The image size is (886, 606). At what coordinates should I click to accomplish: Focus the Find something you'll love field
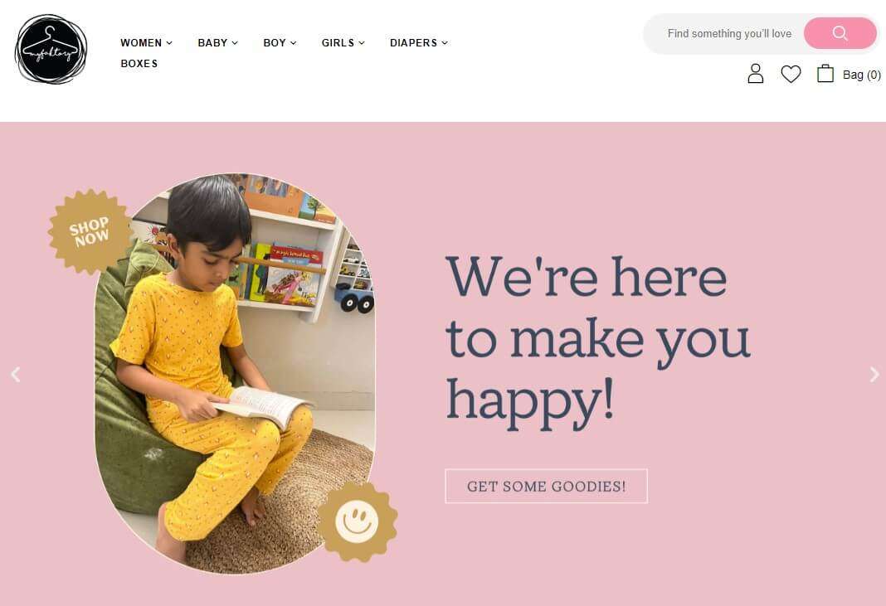[729, 34]
